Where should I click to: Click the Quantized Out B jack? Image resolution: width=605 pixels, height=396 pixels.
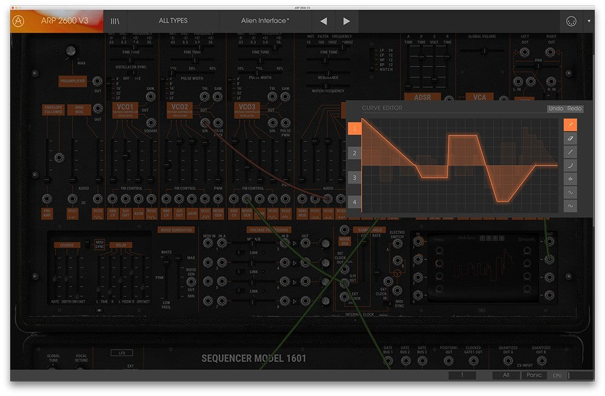(541, 361)
